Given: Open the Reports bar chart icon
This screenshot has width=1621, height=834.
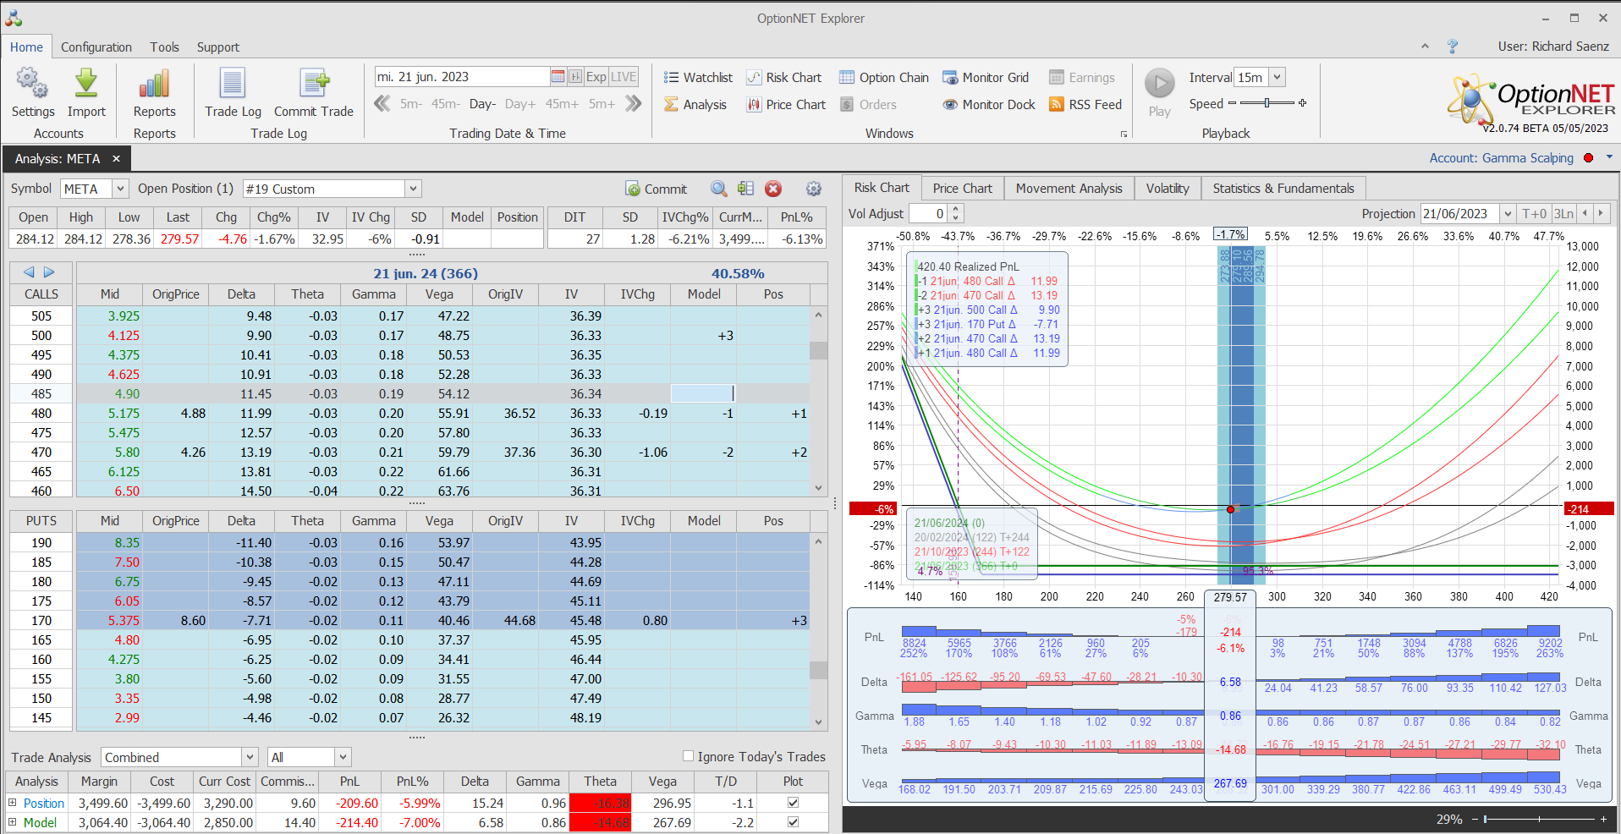Looking at the screenshot, I should pyautogui.click(x=155, y=84).
